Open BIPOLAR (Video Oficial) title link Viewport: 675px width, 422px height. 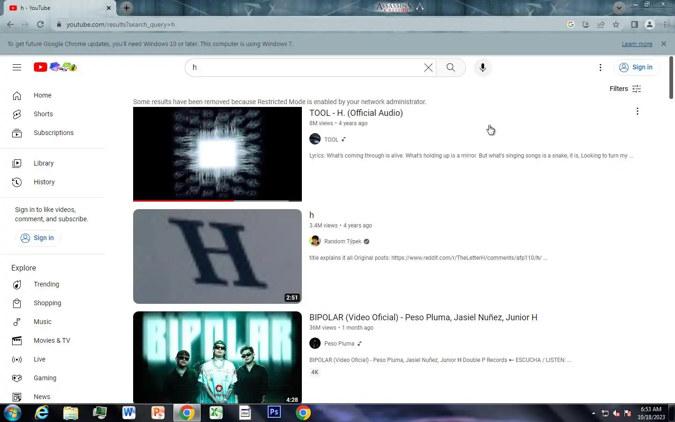coord(423,317)
